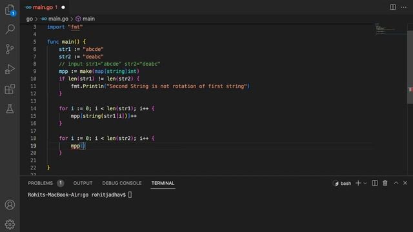
Task: Click 'if len(str1) != len(str2)' line
Action: click(99, 79)
